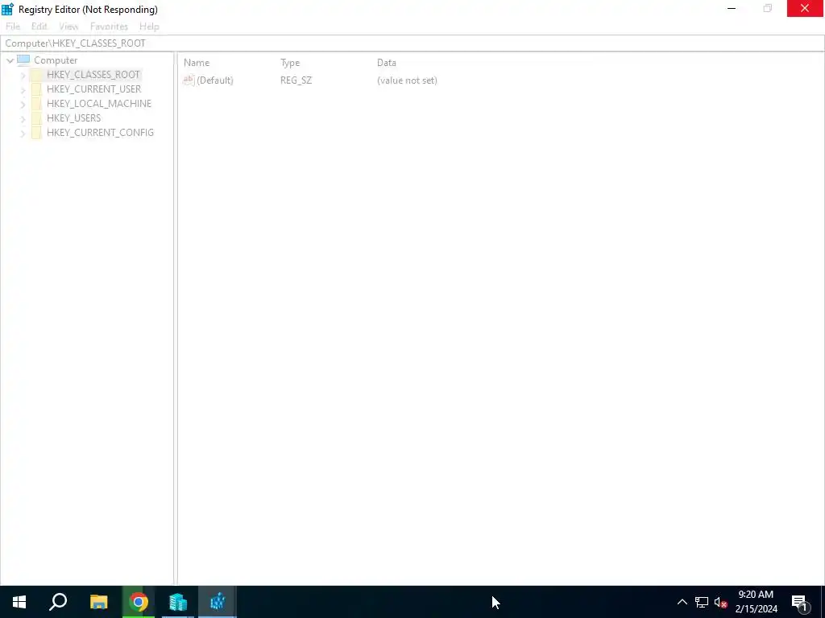Viewport: 825px width, 618px height.
Task: Open the Favorites menu
Action: coord(109,27)
